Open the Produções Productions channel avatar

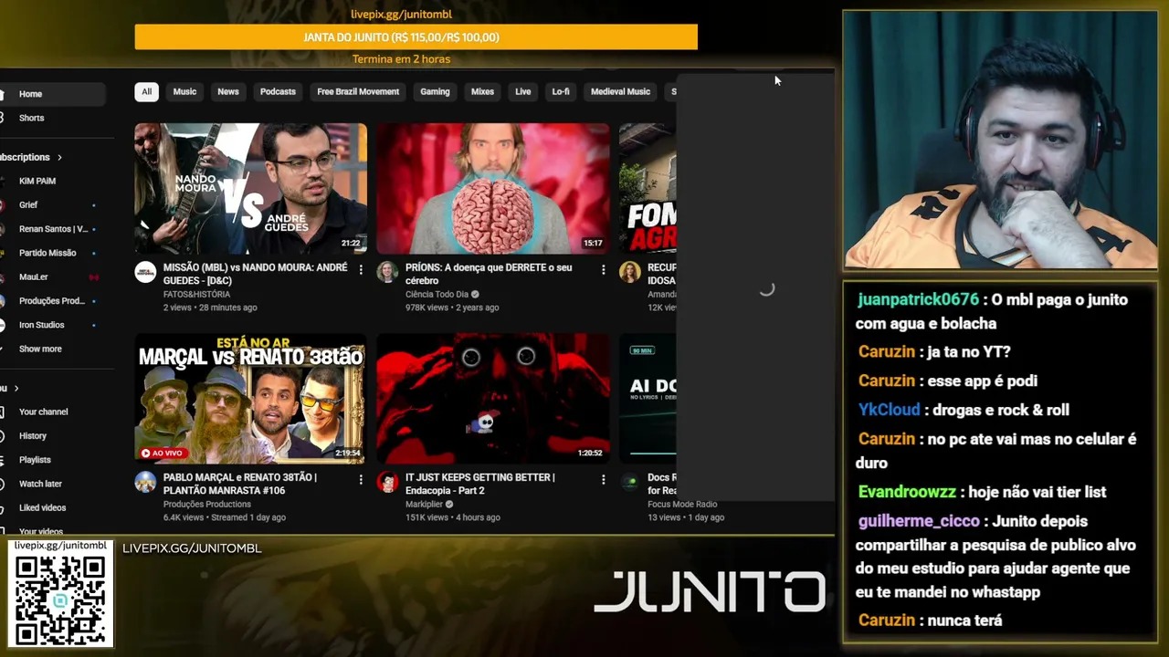145,482
